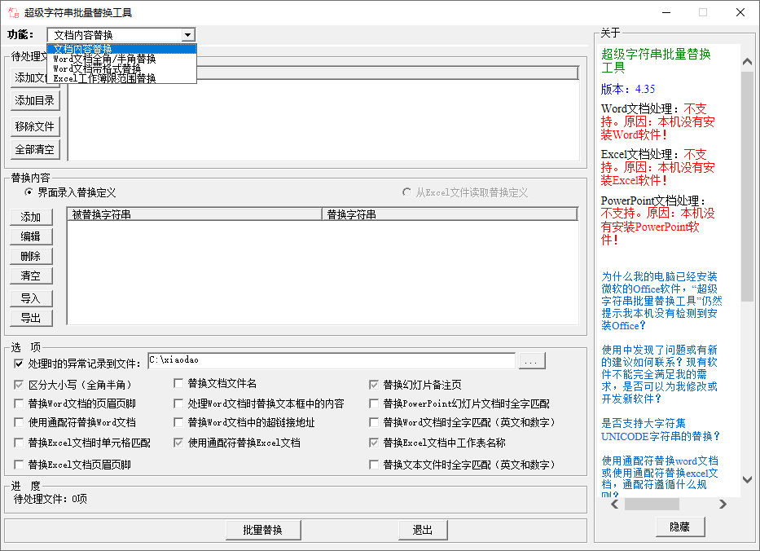Open the 功能 dropdown arrow
The height and width of the screenshot is (551, 760).
[188, 35]
